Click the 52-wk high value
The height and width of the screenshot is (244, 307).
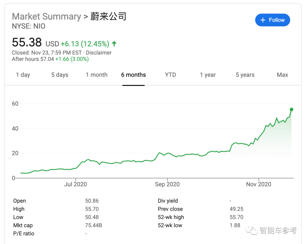237,217
